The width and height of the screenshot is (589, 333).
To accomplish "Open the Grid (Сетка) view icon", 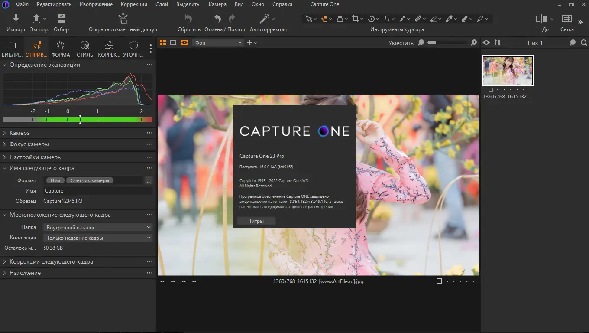I will click(x=566, y=19).
